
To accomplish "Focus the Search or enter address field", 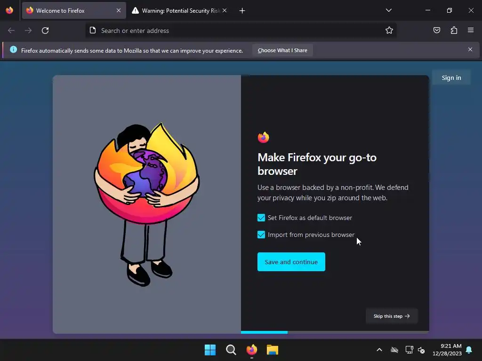I will click(241, 31).
